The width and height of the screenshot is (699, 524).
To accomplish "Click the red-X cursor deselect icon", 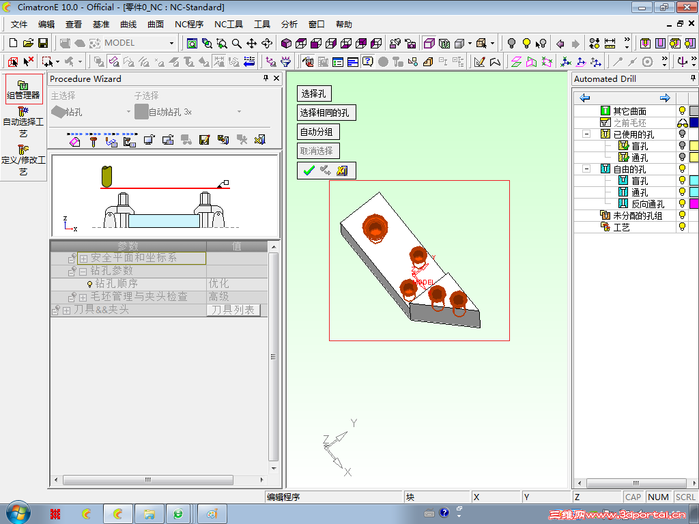I will pos(29,61).
